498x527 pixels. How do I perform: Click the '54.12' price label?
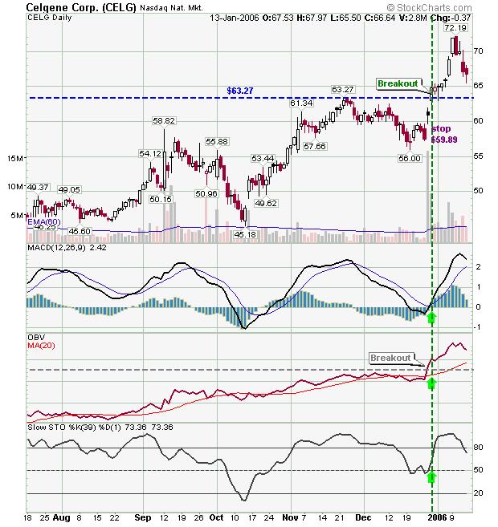click(x=150, y=153)
